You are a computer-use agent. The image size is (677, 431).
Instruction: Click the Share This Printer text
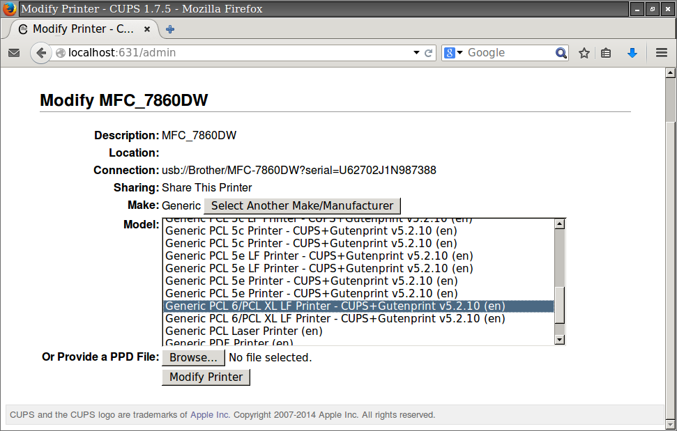coord(207,188)
